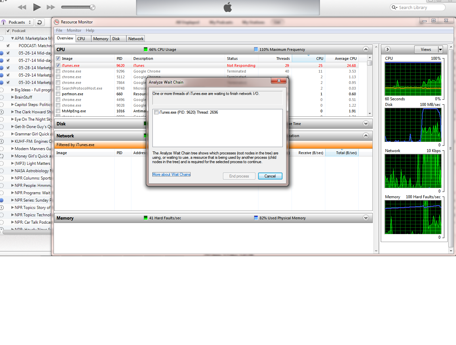Collapse the APM: Marketplace podcast group

tap(12, 38)
